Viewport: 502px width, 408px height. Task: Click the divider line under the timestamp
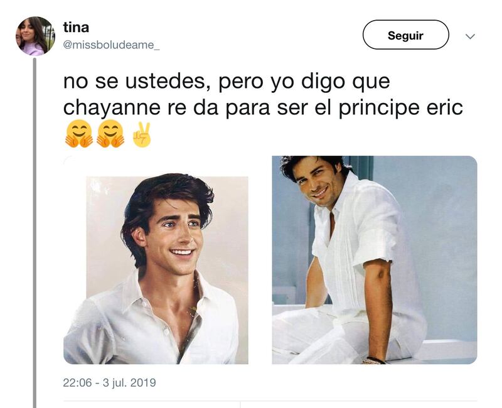[x=270, y=401]
